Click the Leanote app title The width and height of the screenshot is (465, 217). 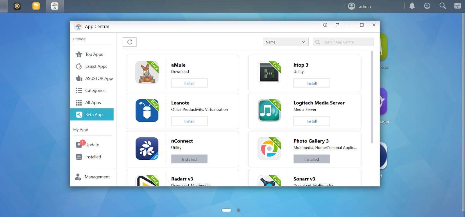point(180,103)
